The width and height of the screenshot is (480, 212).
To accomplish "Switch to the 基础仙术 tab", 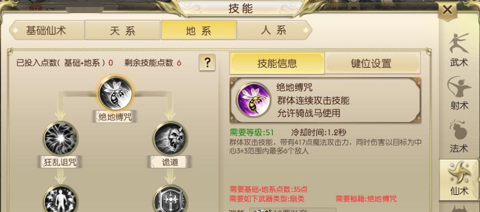I will [46, 30].
